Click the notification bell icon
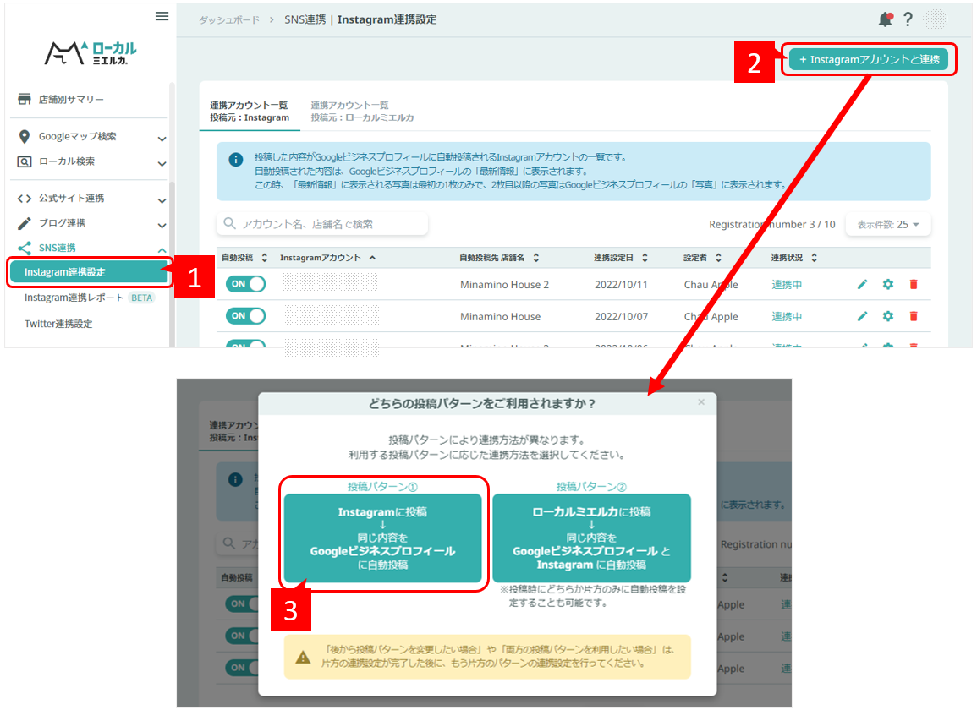The width and height of the screenshot is (977, 710). point(885,19)
